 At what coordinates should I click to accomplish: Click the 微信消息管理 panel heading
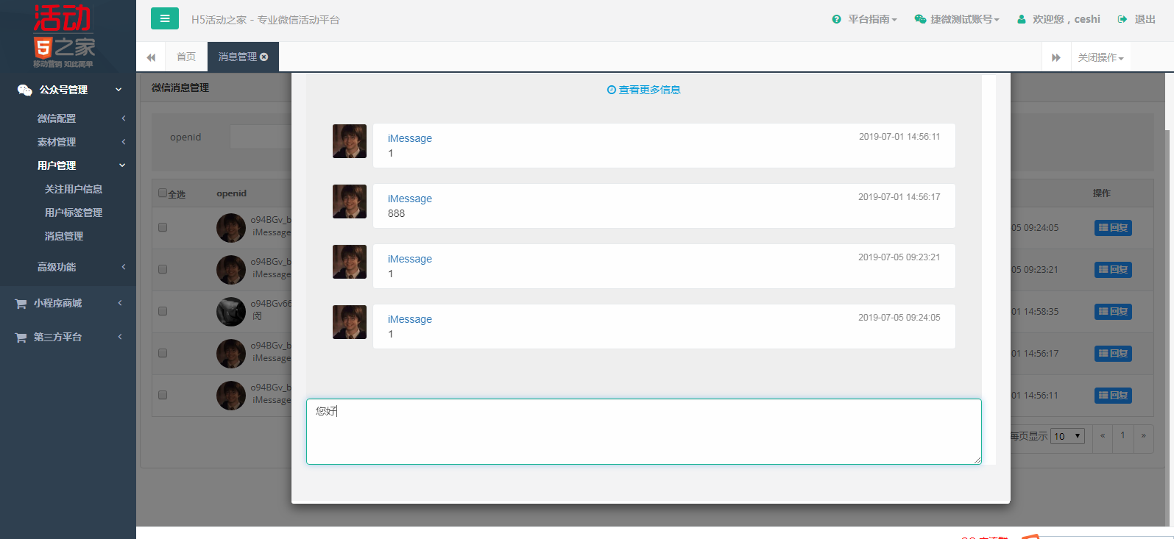180,88
